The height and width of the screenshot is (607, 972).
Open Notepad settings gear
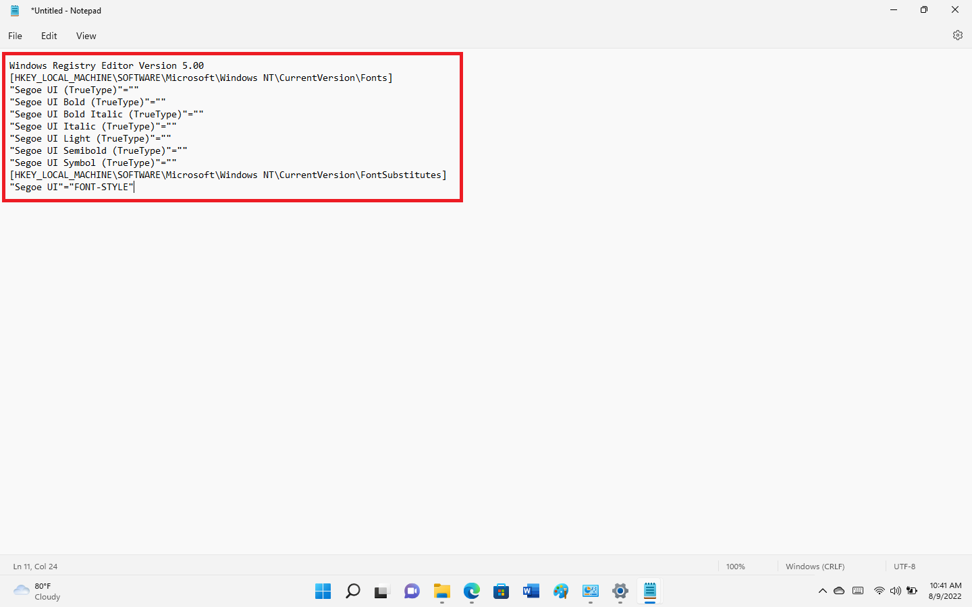(957, 35)
